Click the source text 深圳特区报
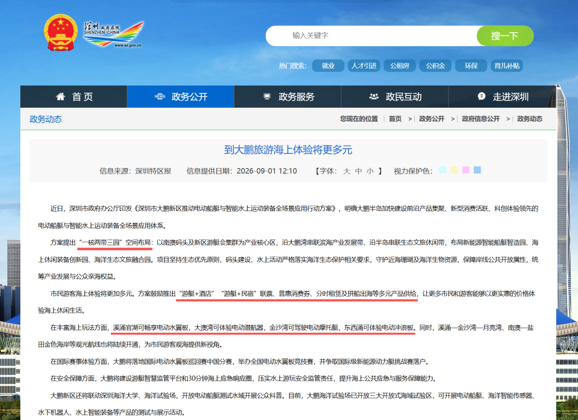Image resolution: width=578 pixels, height=420 pixels. coord(154,171)
